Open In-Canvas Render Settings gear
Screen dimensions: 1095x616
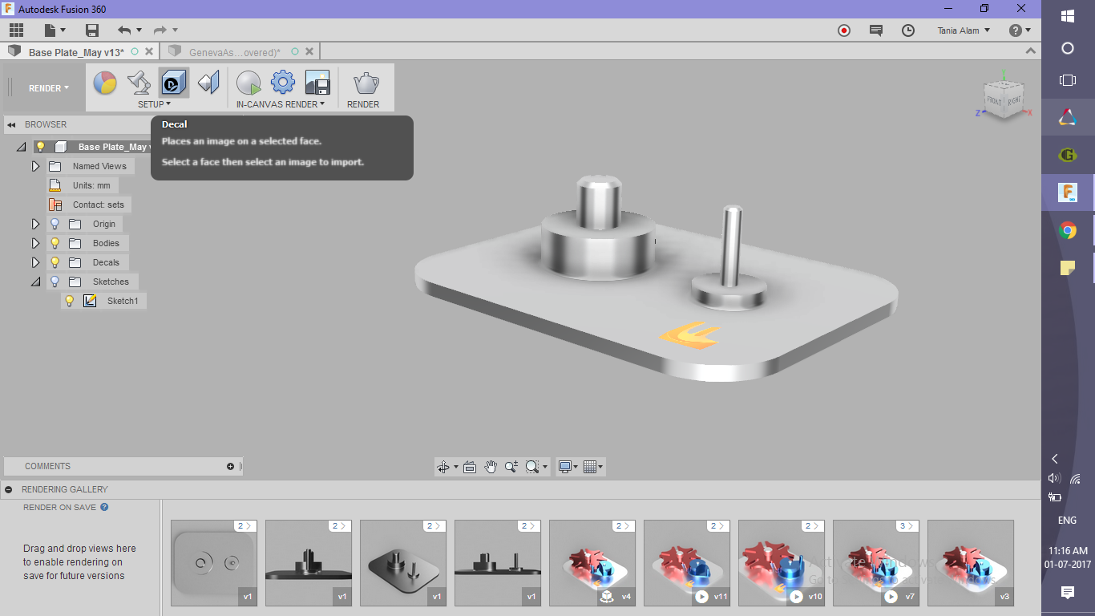(x=283, y=83)
